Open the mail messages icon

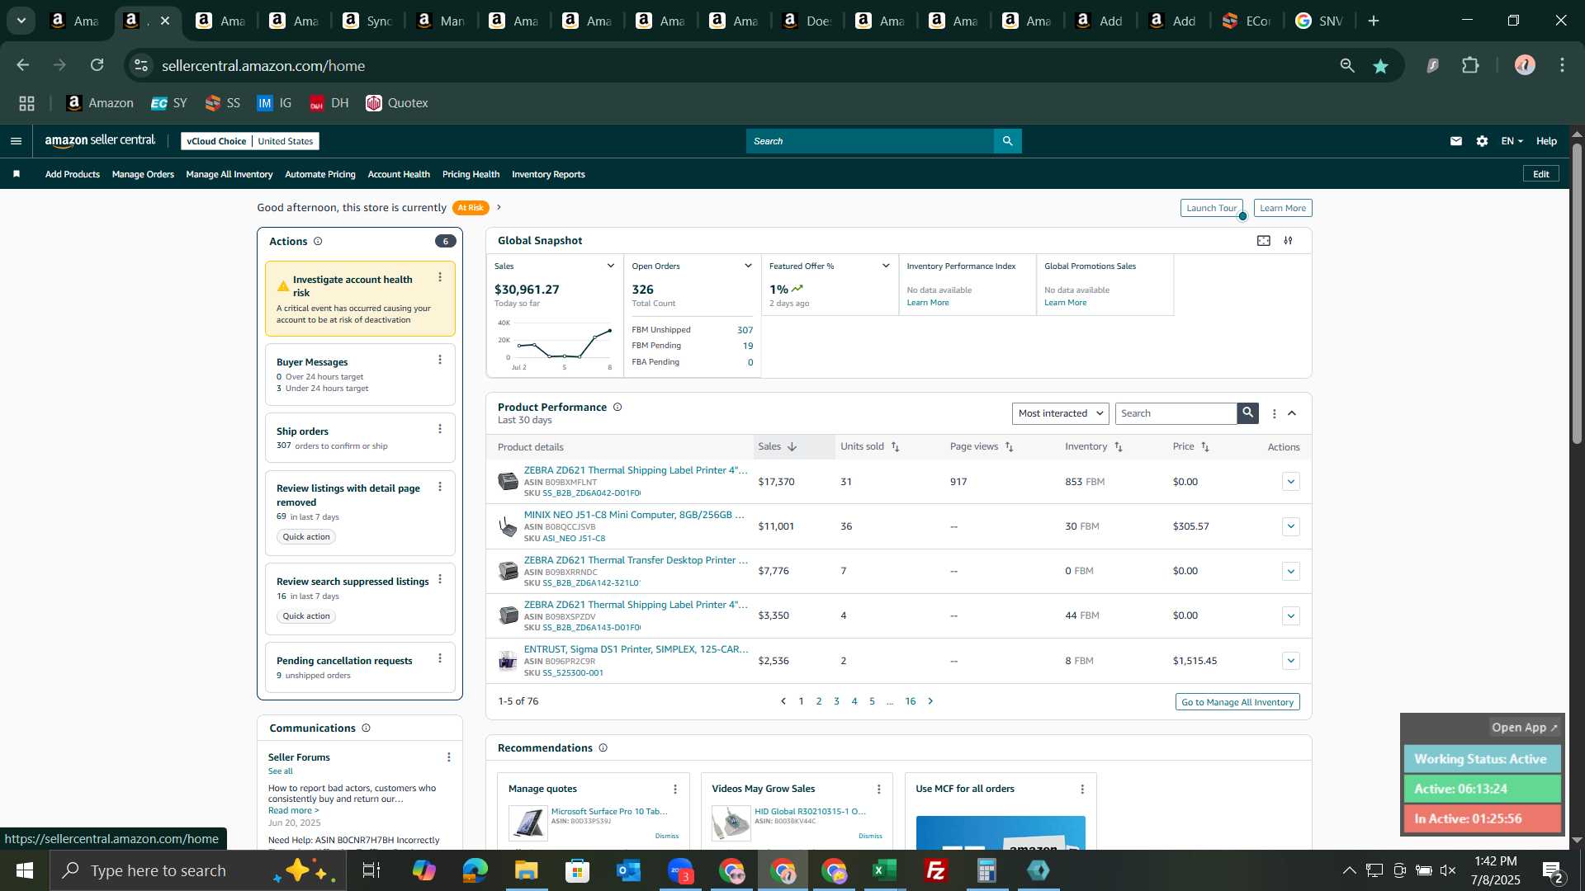click(1456, 141)
